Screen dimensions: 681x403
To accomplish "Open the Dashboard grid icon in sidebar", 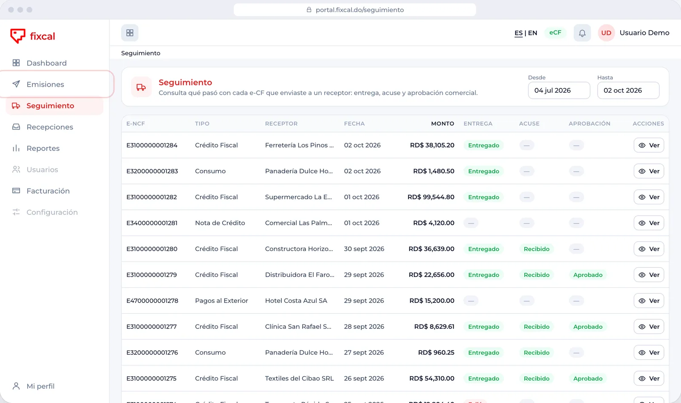I will coord(16,63).
